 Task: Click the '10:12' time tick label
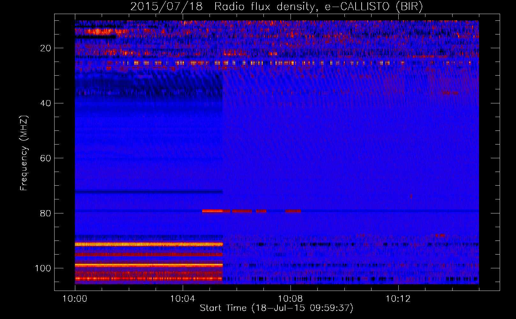click(x=398, y=299)
